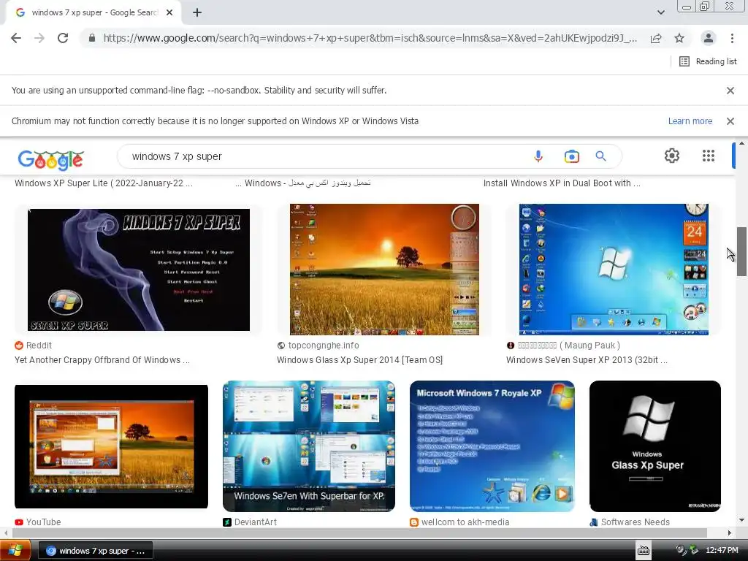
Task: Open Chromium three-dot menu
Action: 732,38
